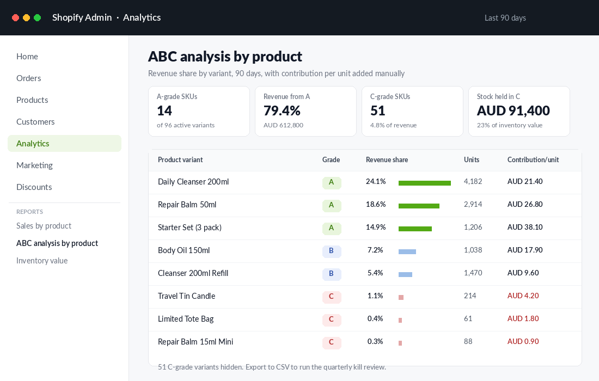
Task: Click the Product variant column header
Action: pyautogui.click(x=180, y=160)
